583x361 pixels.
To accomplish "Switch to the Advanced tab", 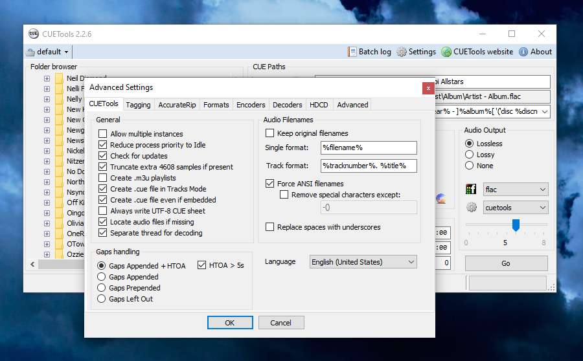I will pos(352,105).
